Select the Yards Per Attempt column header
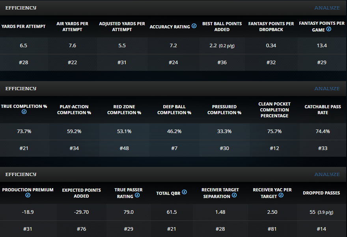The height and width of the screenshot is (237, 347). pos(24,27)
